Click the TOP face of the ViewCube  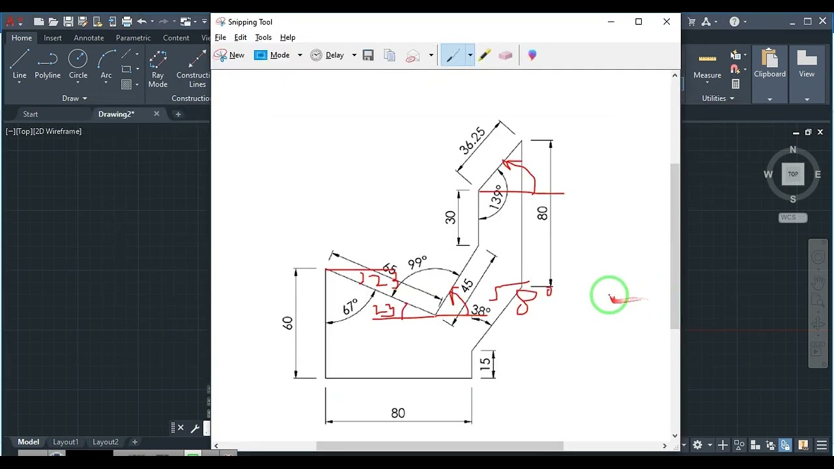click(x=793, y=174)
